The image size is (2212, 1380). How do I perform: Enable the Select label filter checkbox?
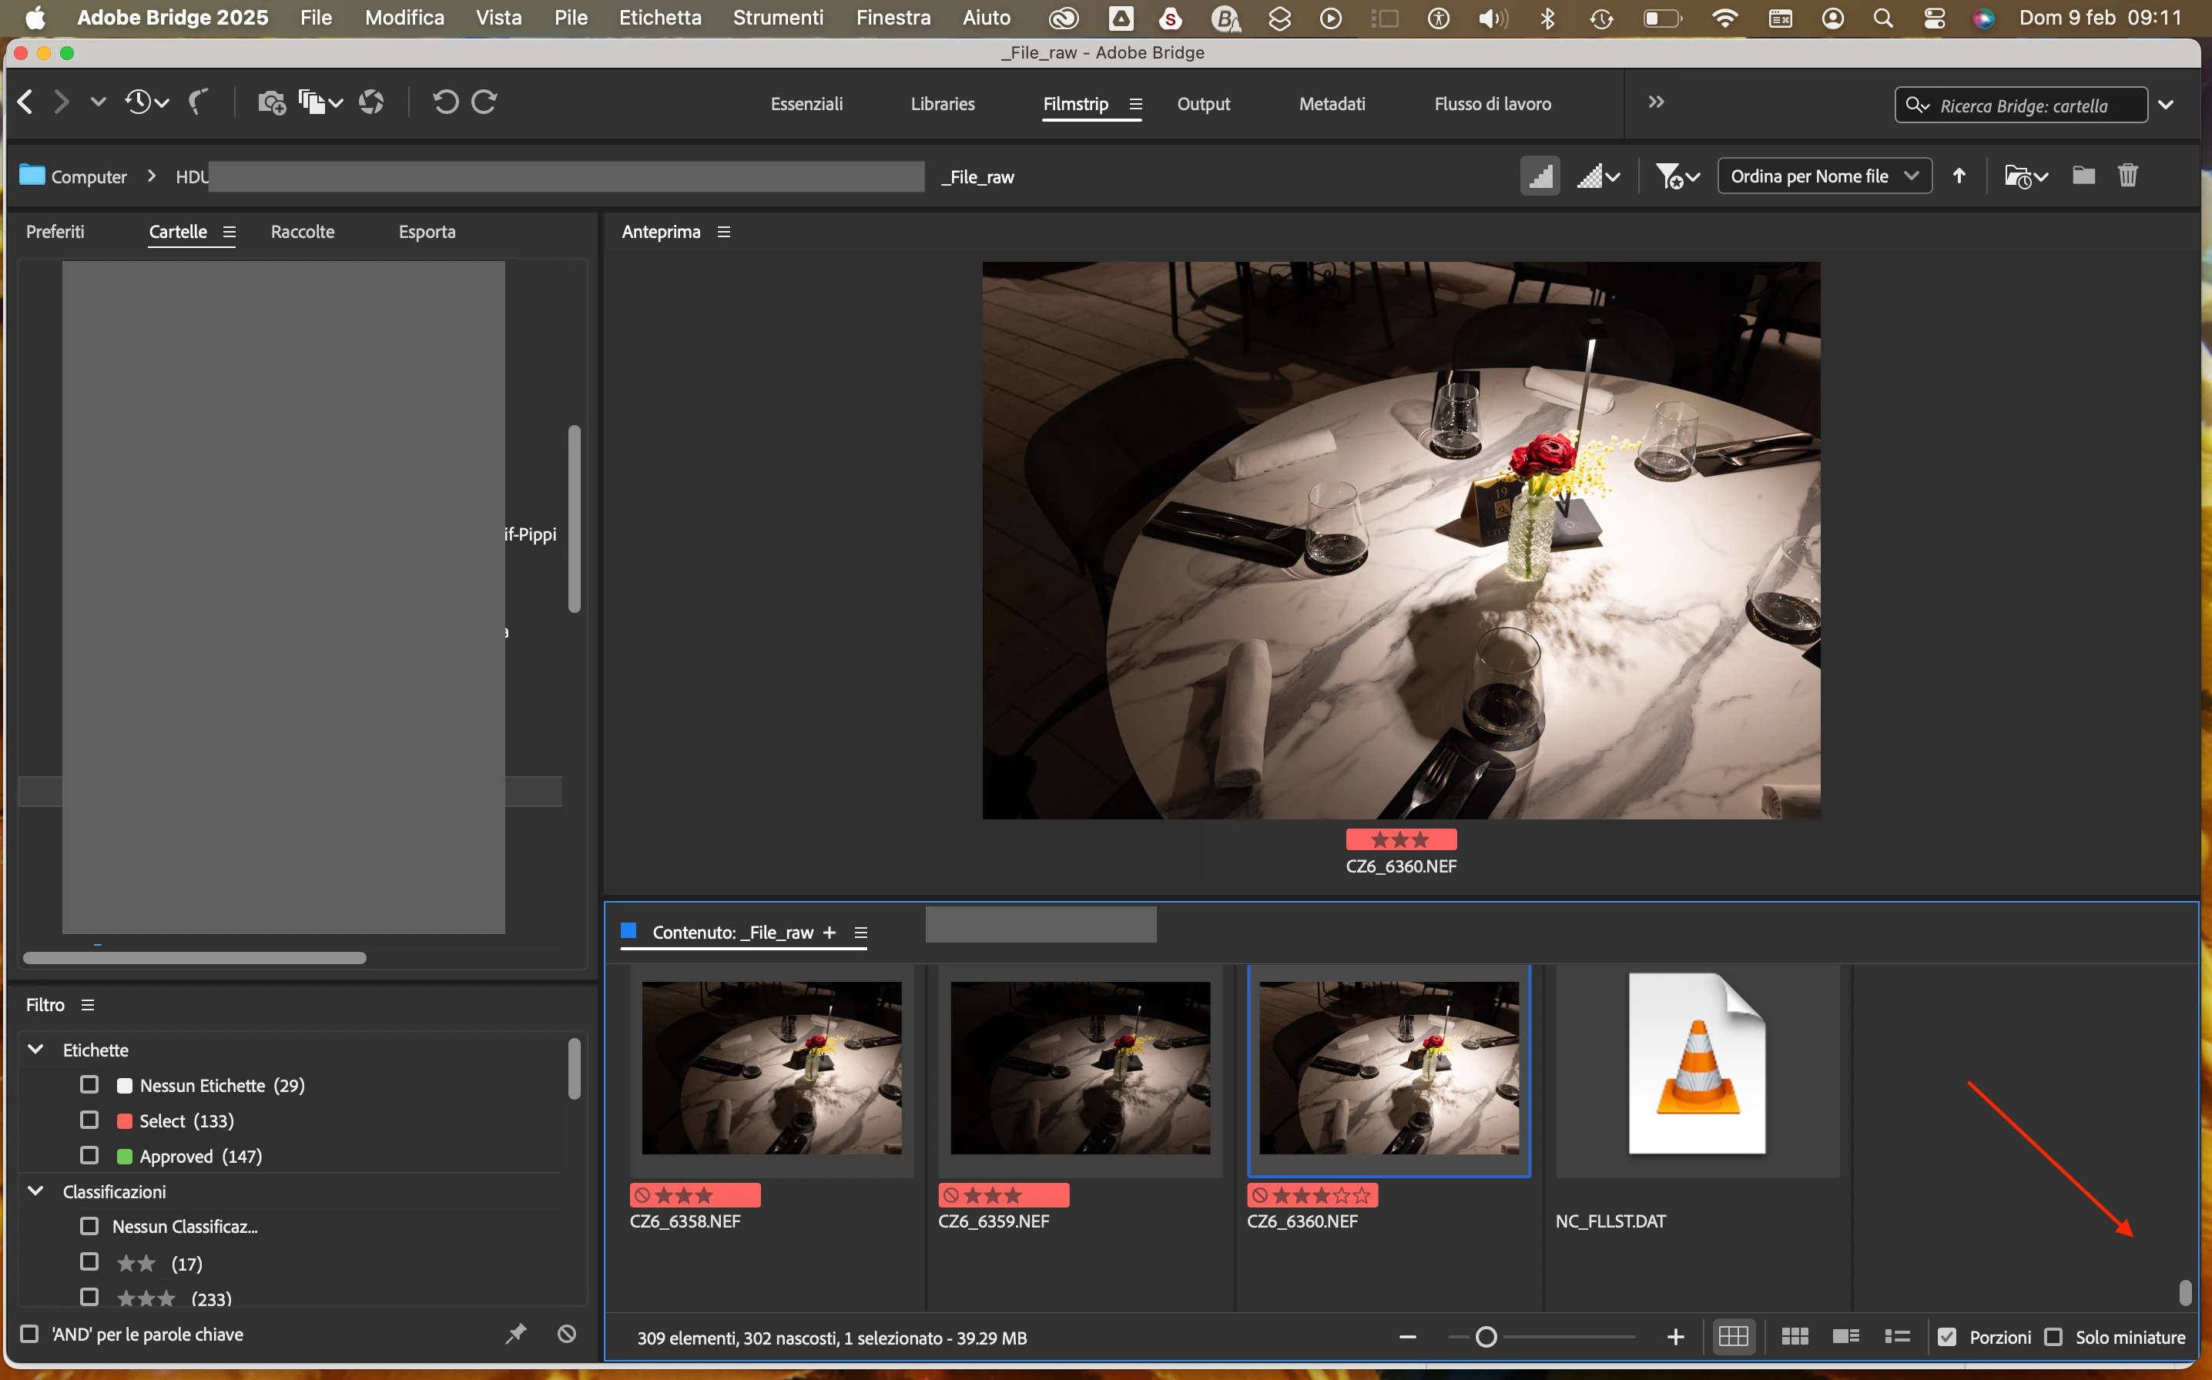point(89,1120)
